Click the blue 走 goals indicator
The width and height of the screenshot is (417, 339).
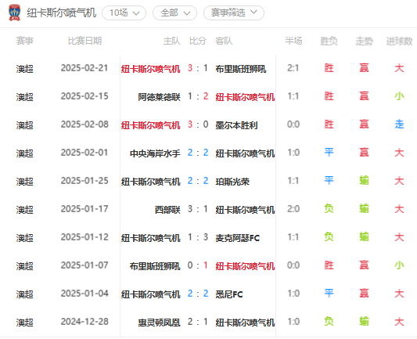point(399,124)
